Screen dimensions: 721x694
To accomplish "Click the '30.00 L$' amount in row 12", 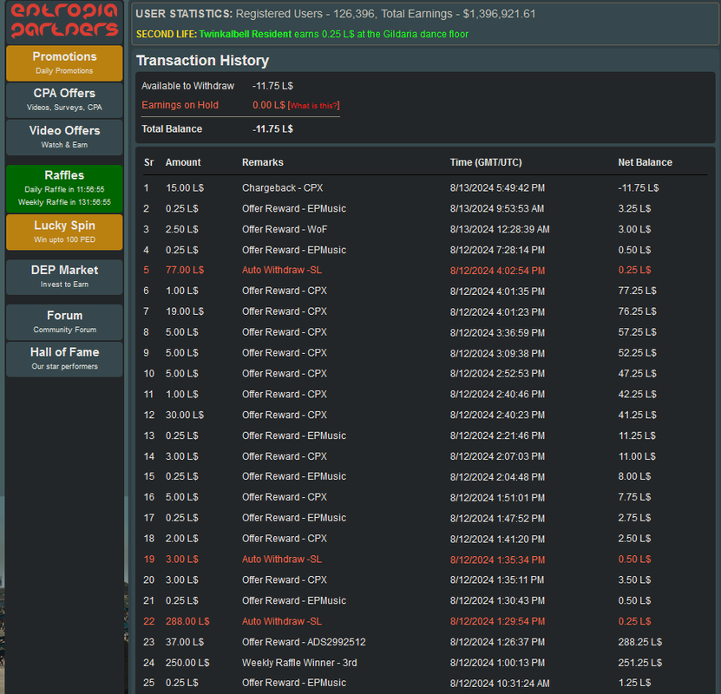I will (185, 415).
